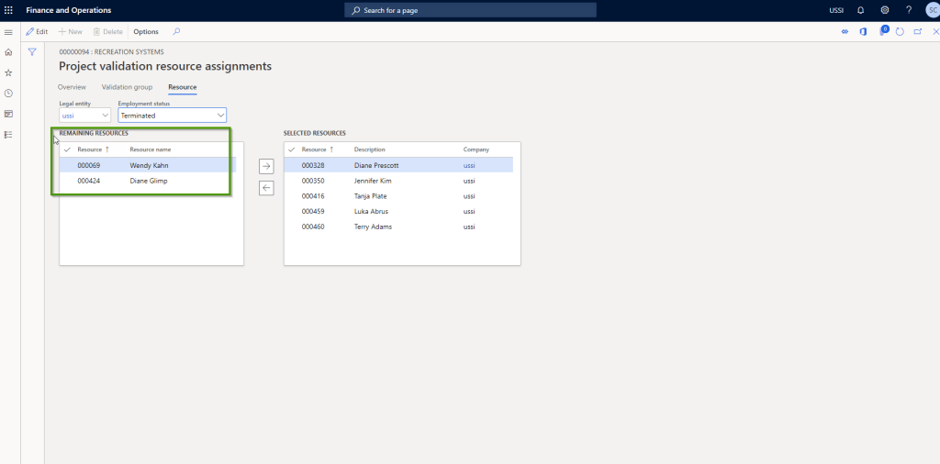Show the filter pane funnel icon
The image size is (940, 464).
[x=32, y=52]
